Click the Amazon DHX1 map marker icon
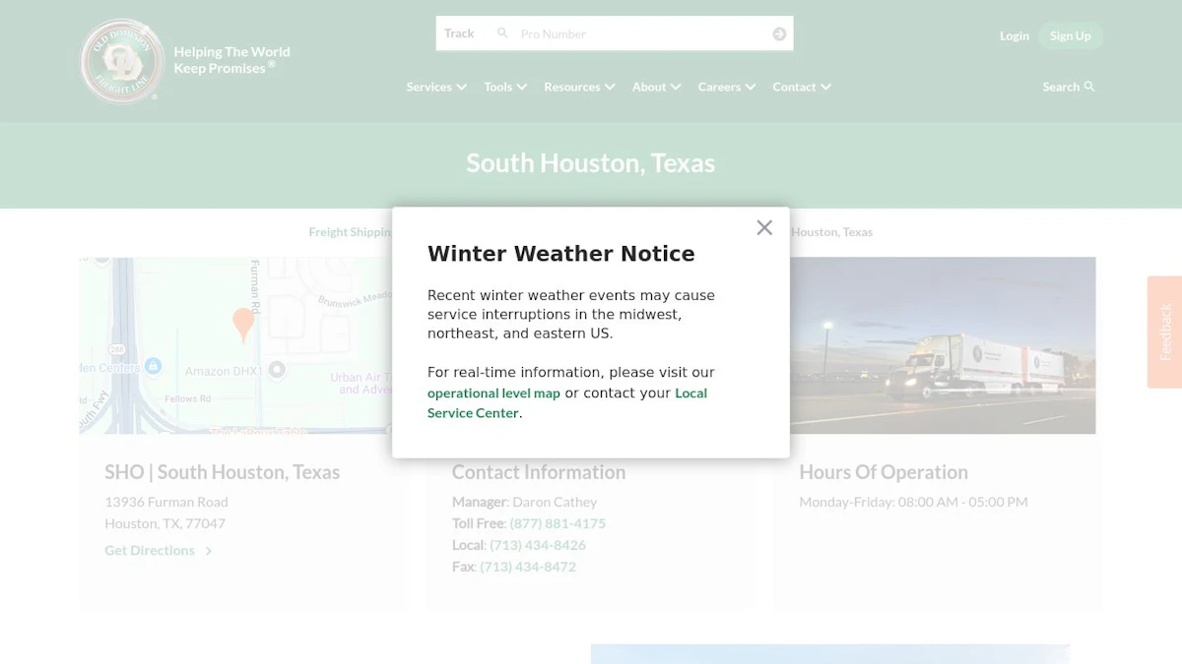This screenshot has height=664, width=1182. point(277,370)
